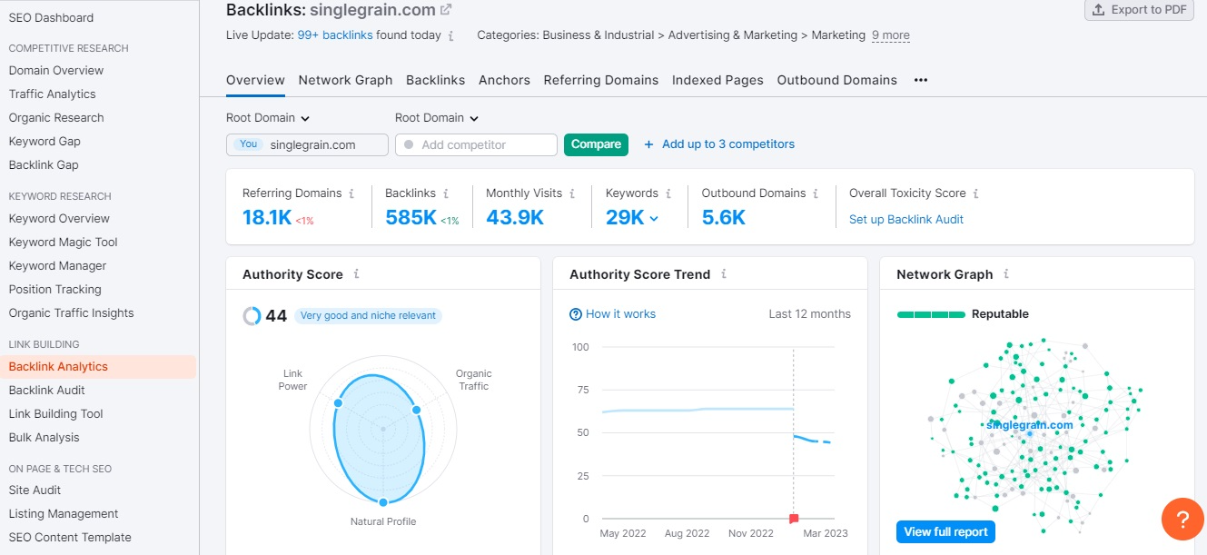Click info icon beside Network Graph heading

click(x=1006, y=274)
